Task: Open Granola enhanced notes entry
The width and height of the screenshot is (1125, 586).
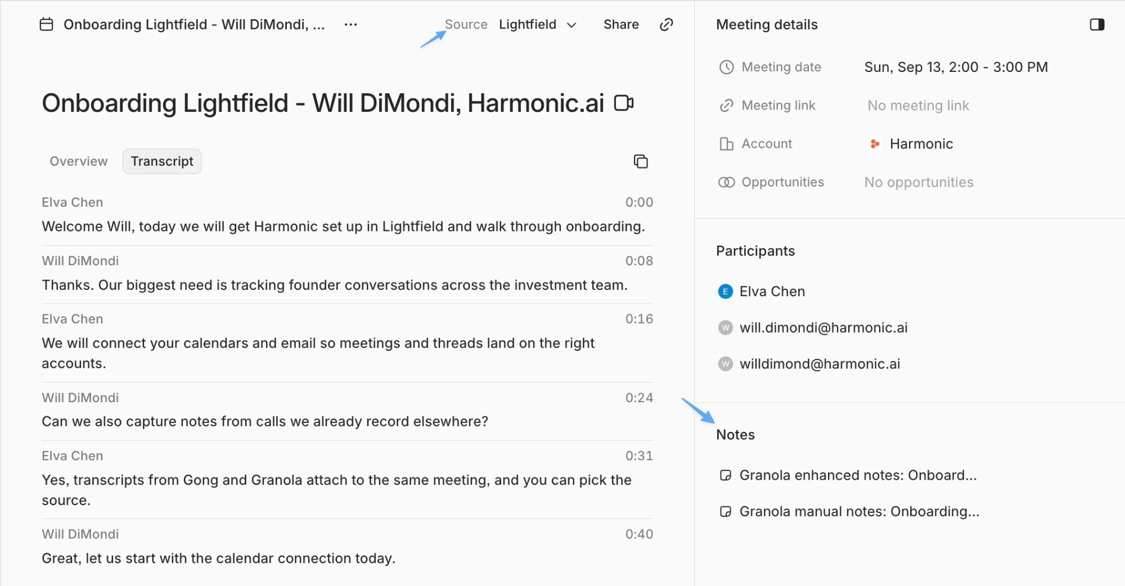Action: 858,475
